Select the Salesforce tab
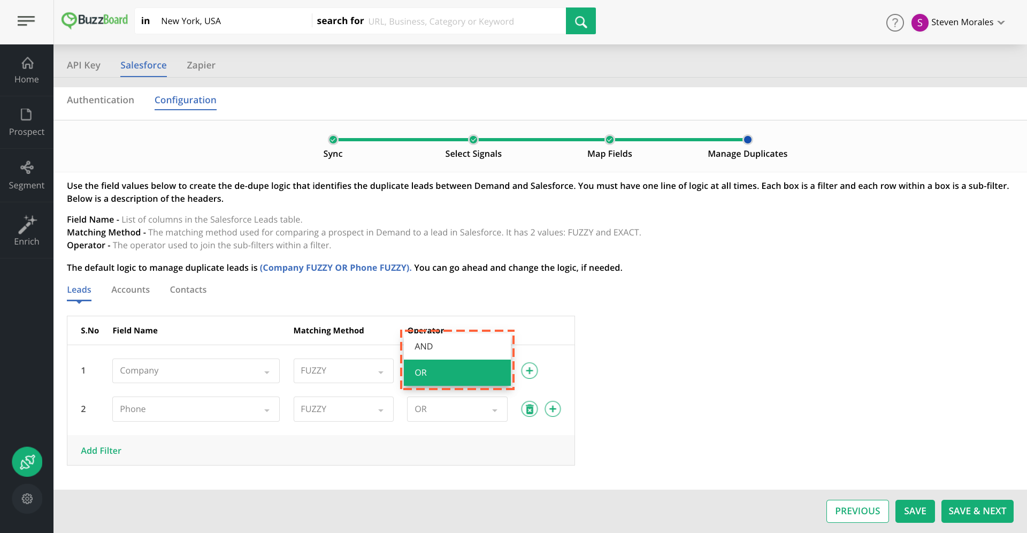1027x533 pixels. coord(143,65)
